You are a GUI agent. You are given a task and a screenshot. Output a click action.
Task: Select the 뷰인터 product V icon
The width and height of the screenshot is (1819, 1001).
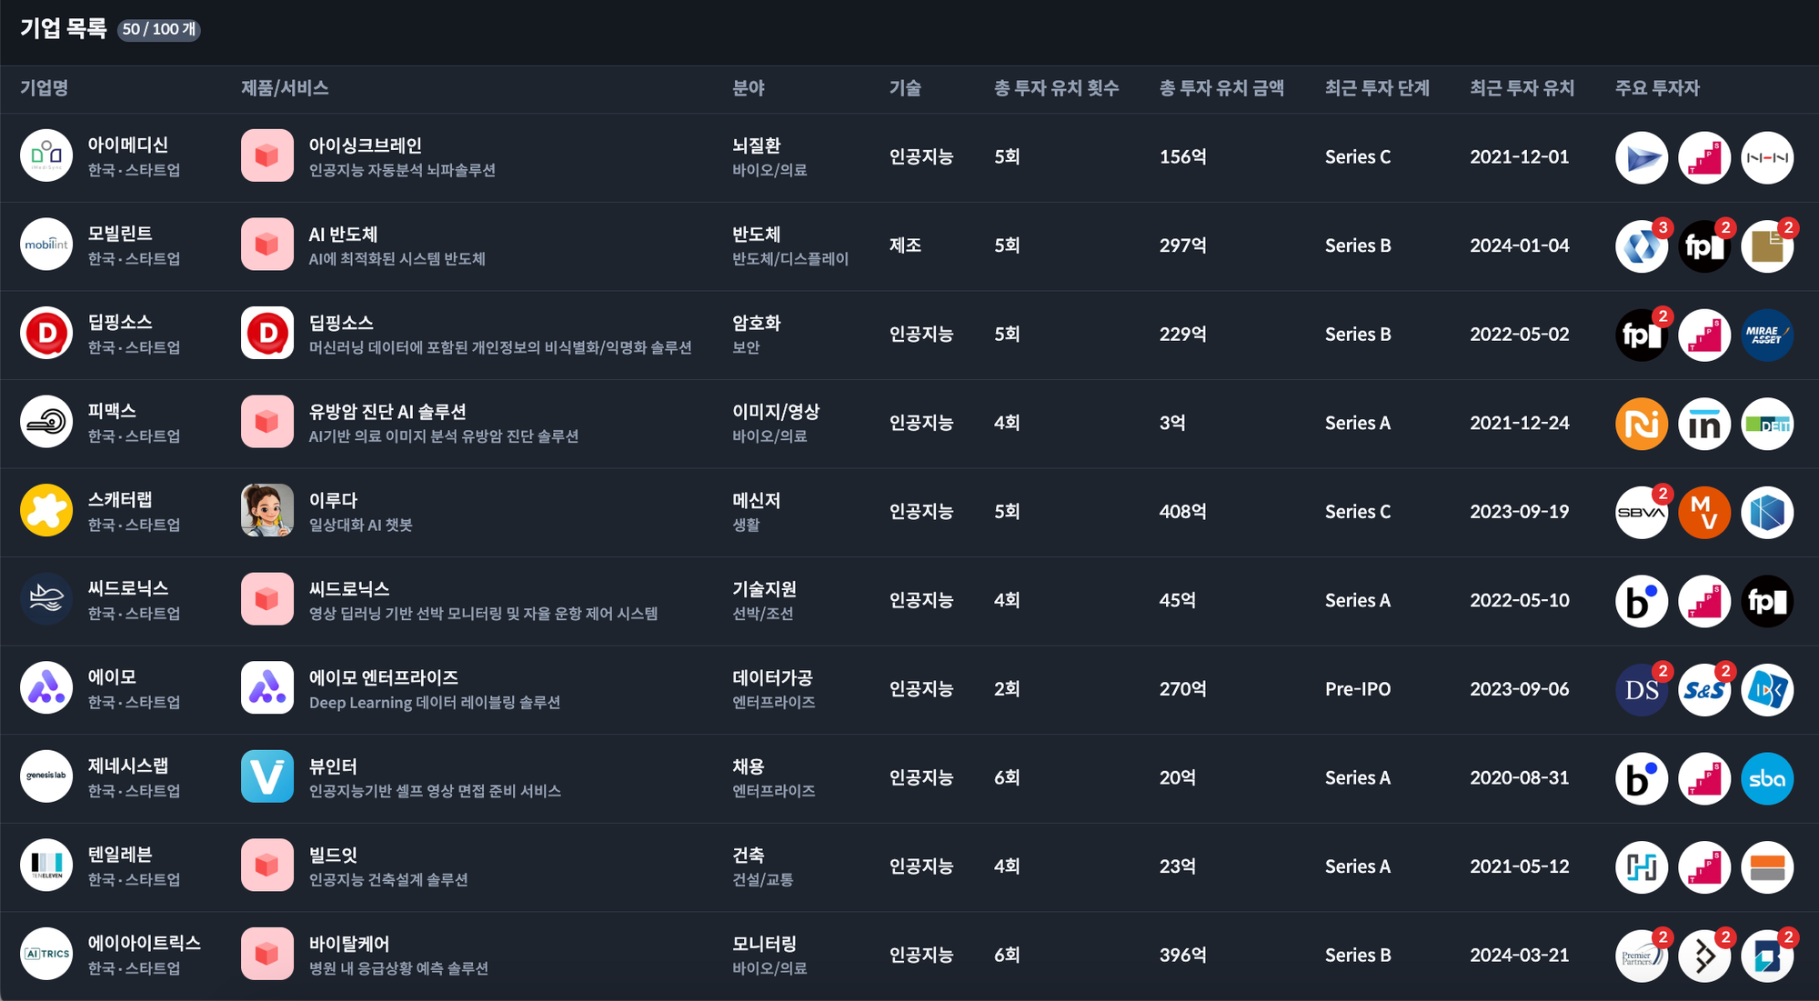click(x=266, y=776)
